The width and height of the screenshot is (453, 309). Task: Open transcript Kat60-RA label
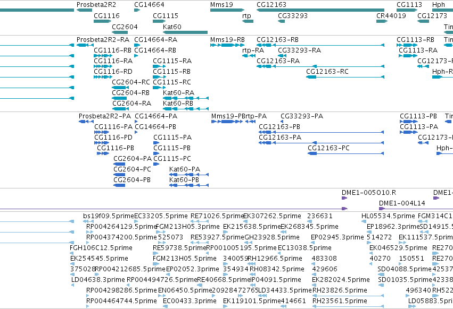(178, 93)
